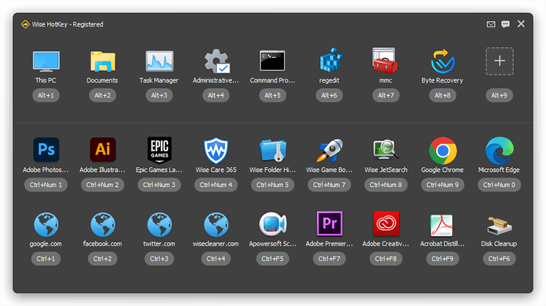546x306 pixels.
Task: Launch Wise Game Booster rocket icon
Action: pyautogui.click(x=330, y=150)
